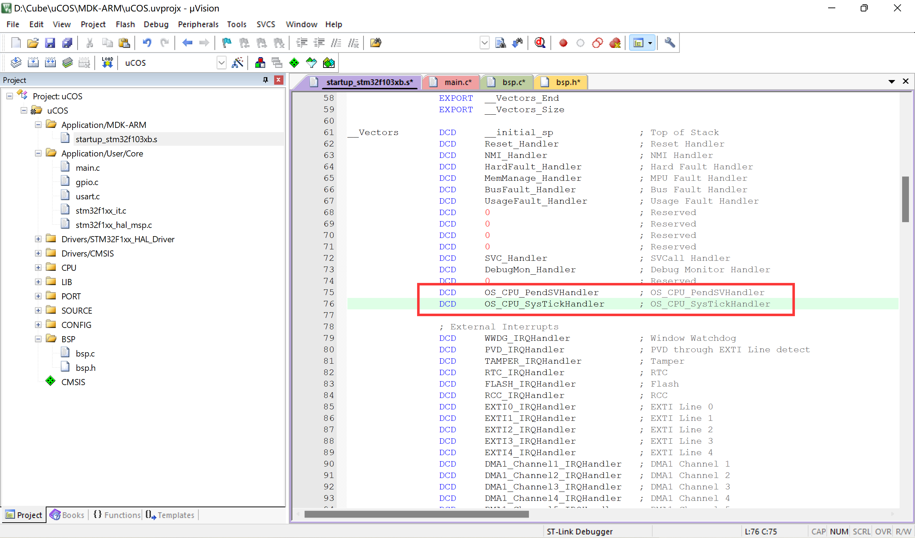Image resolution: width=915 pixels, height=538 pixels.
Task: Insert breakpoint on current line
Action: click(x=563, y=43)
